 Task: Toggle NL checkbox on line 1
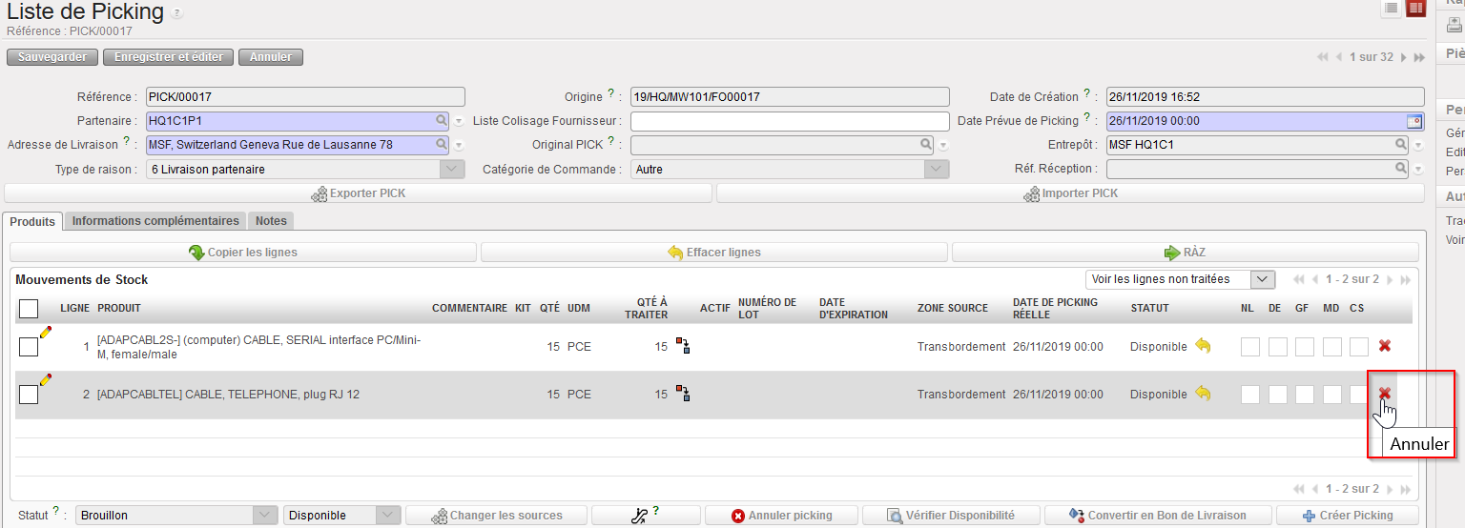[x=1249, y=347]
